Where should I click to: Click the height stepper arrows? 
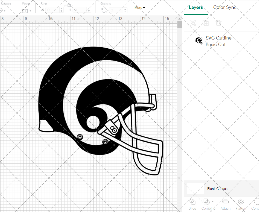point(89,10)
